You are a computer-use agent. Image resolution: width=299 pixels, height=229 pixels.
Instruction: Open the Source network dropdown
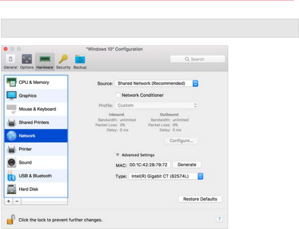(157, 83)
